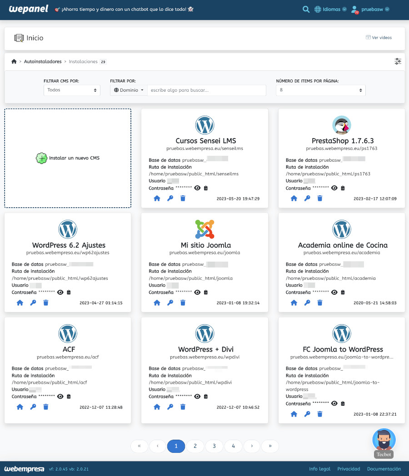Delete the WordPress 6.2 Ajustes installation
This screenshot has height=476, width=409.
coord(46,302)
